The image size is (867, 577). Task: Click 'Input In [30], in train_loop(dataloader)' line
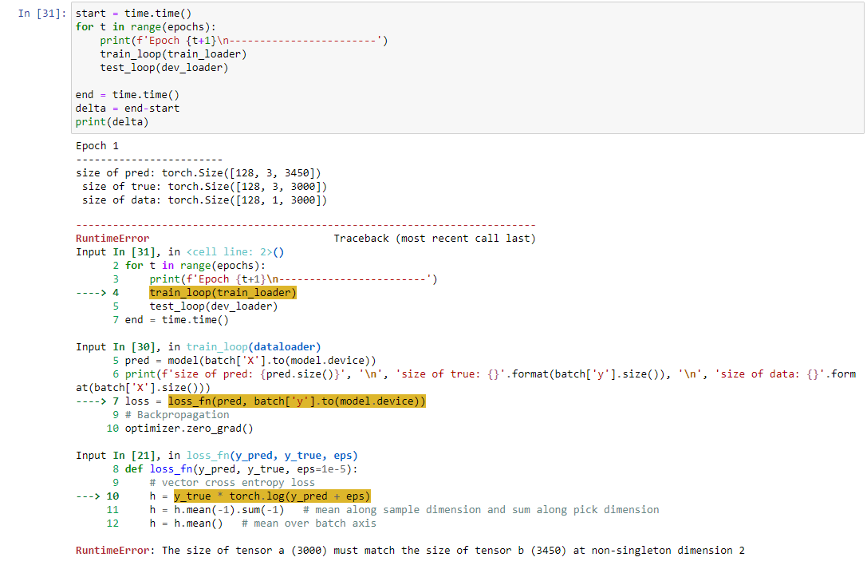click(x=198, y=347)
